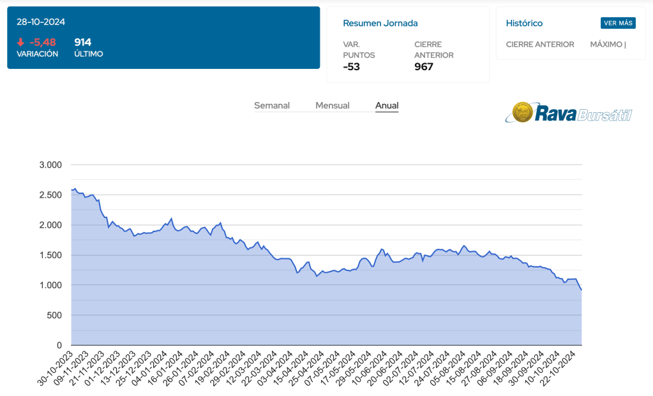This screenshot has width=653, height=396.
Task: Click the cierre anterior value 967
Action: [424, 66]
